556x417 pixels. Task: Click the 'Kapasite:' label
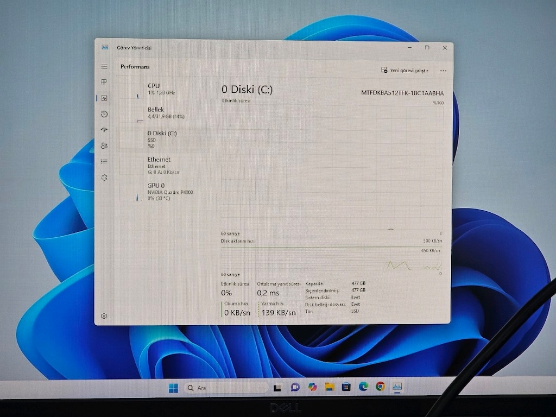click(x=314, y=283)
